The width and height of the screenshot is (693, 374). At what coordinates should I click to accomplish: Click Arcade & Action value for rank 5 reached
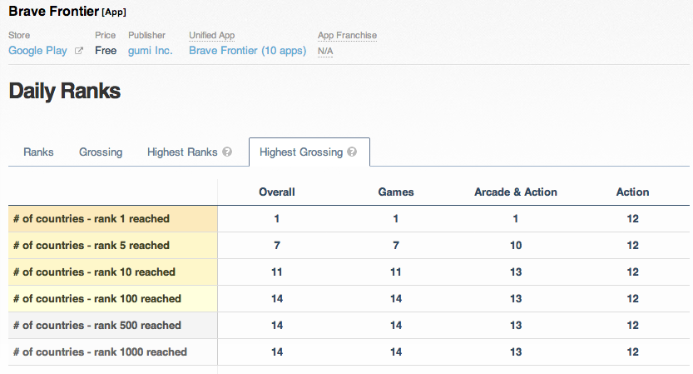pos(516,245)
